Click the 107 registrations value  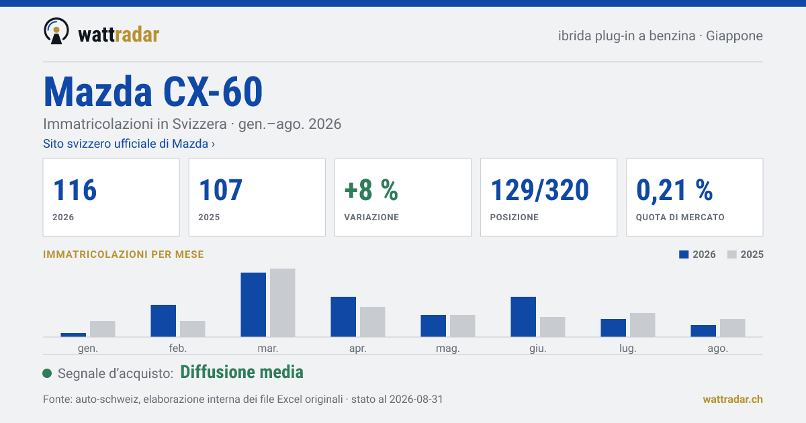tap(220, 190)
